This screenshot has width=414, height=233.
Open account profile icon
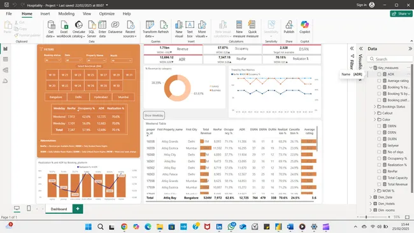pos(372,4)
